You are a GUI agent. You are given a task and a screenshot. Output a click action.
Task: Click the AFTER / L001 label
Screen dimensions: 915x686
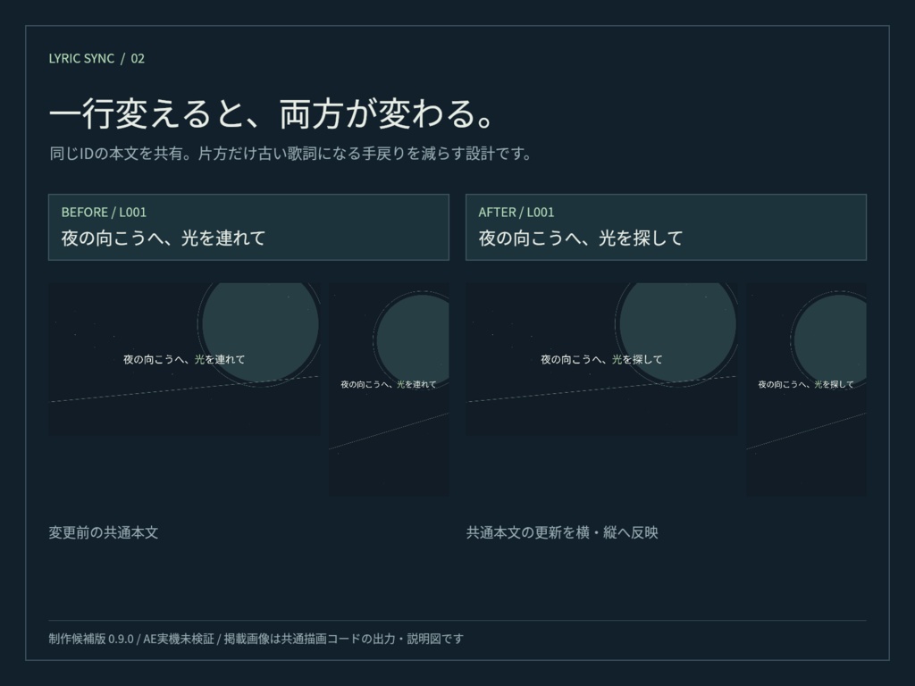pyautogui.click(x=516, y=212)
